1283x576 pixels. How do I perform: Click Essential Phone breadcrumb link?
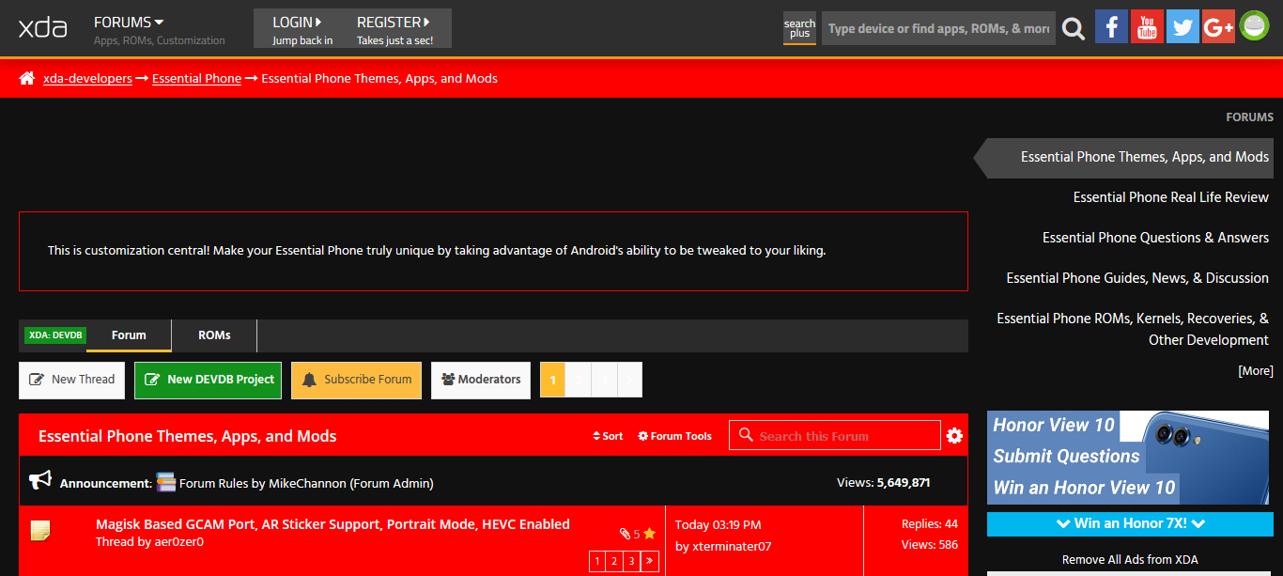click(x=196, y=78)
